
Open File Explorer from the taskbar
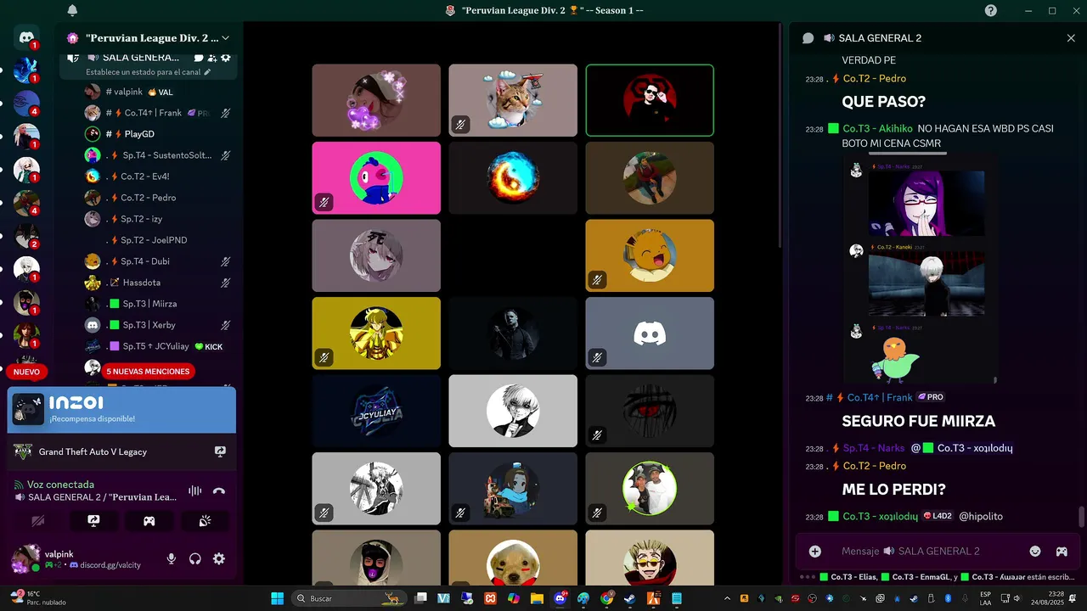537,598
